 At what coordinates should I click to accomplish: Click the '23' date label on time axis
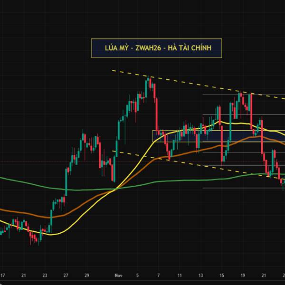click(45, 275)
